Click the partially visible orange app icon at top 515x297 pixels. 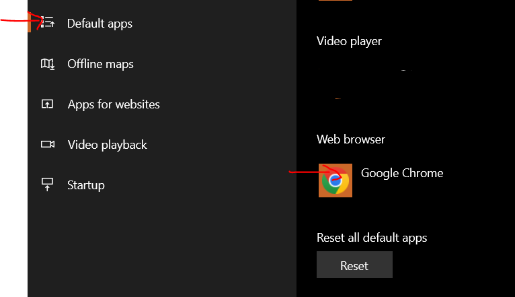[335, 1]
